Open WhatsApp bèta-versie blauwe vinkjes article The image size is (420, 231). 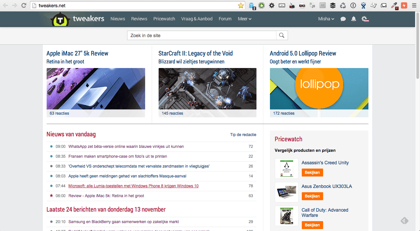(x=126, y=147)
